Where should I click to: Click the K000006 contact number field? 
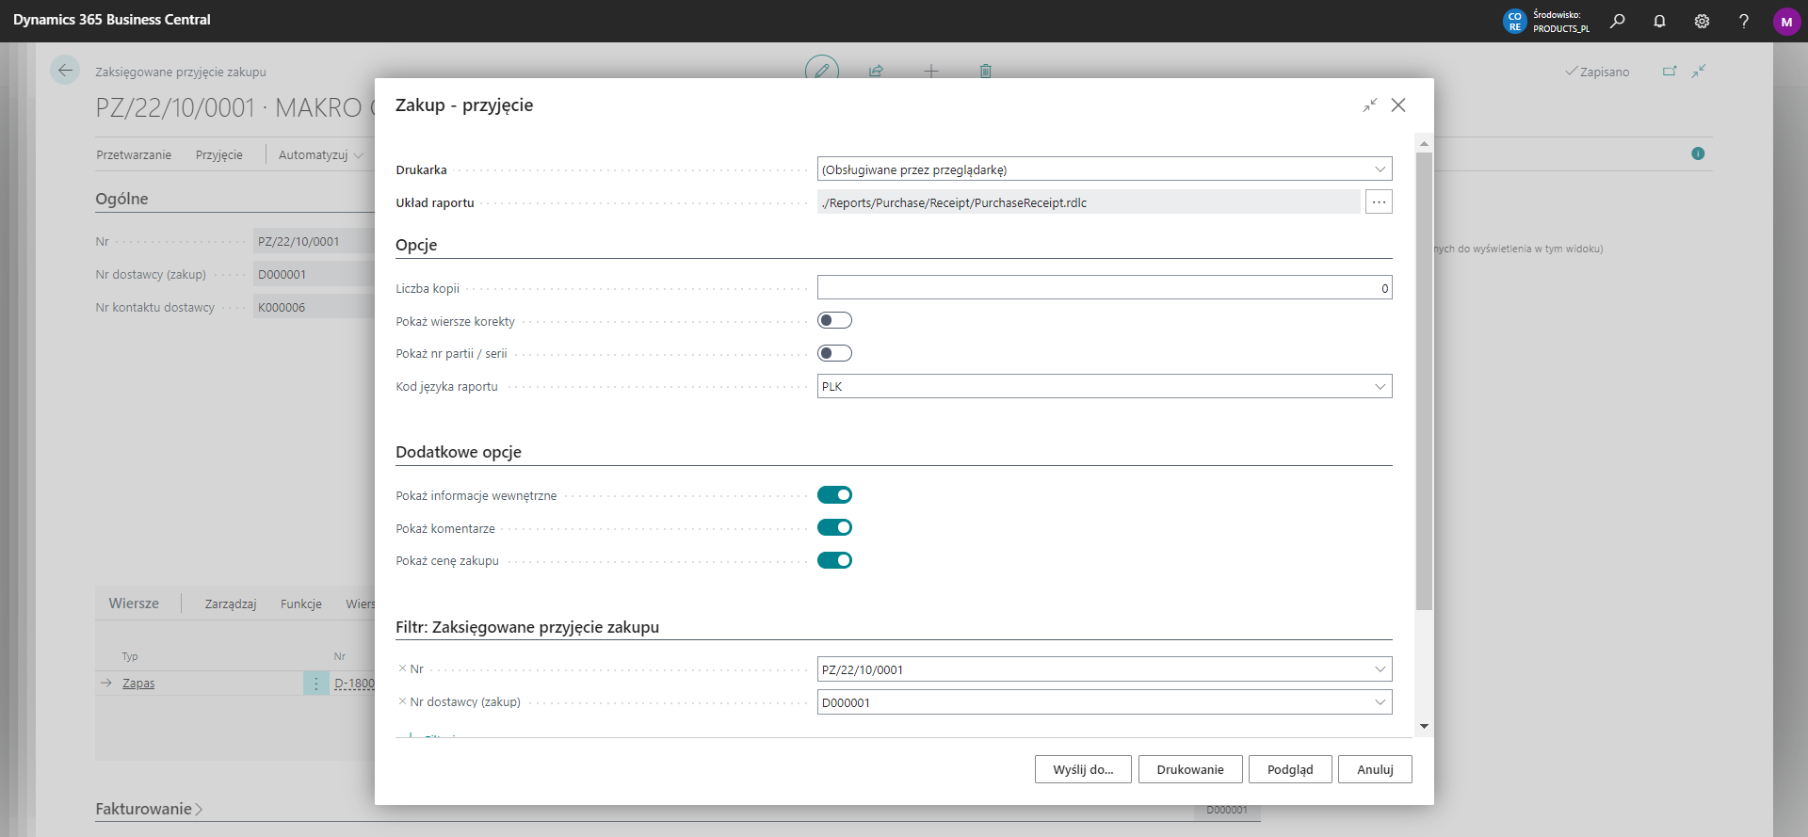315,307
